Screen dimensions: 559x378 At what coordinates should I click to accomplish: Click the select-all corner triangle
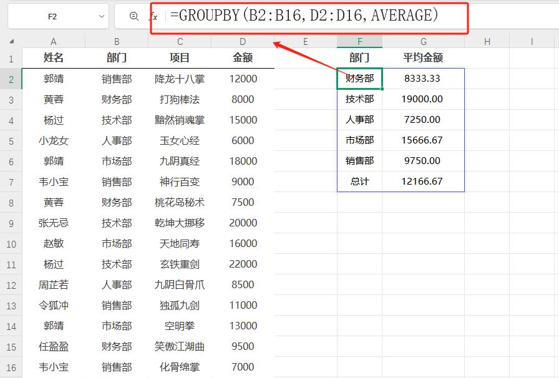tap(11, 41)
